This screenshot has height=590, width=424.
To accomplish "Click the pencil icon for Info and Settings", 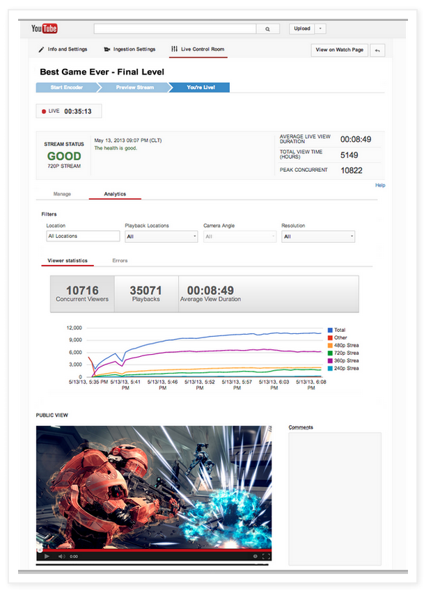I will coord(41,49).
